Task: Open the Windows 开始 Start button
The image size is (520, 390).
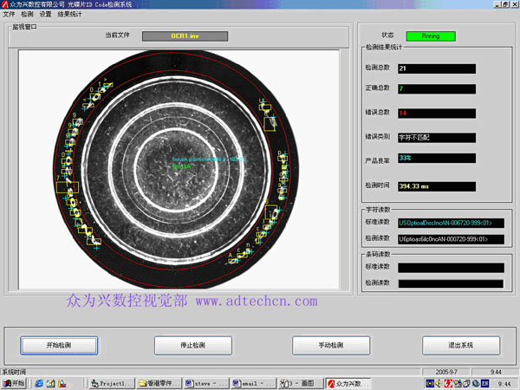Action: pyautogui.click(x=15, y=383)
